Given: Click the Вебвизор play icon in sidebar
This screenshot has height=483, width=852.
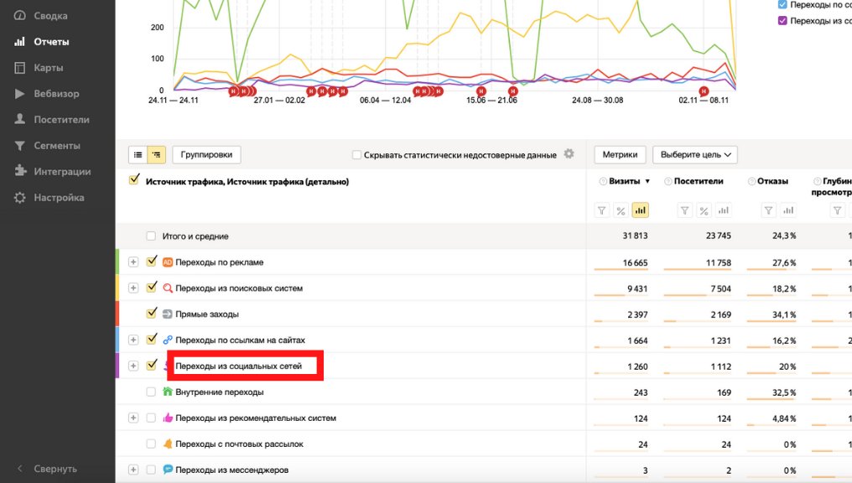Looking at the screenshot, I should pyautogui.click(x=19, y=94).
